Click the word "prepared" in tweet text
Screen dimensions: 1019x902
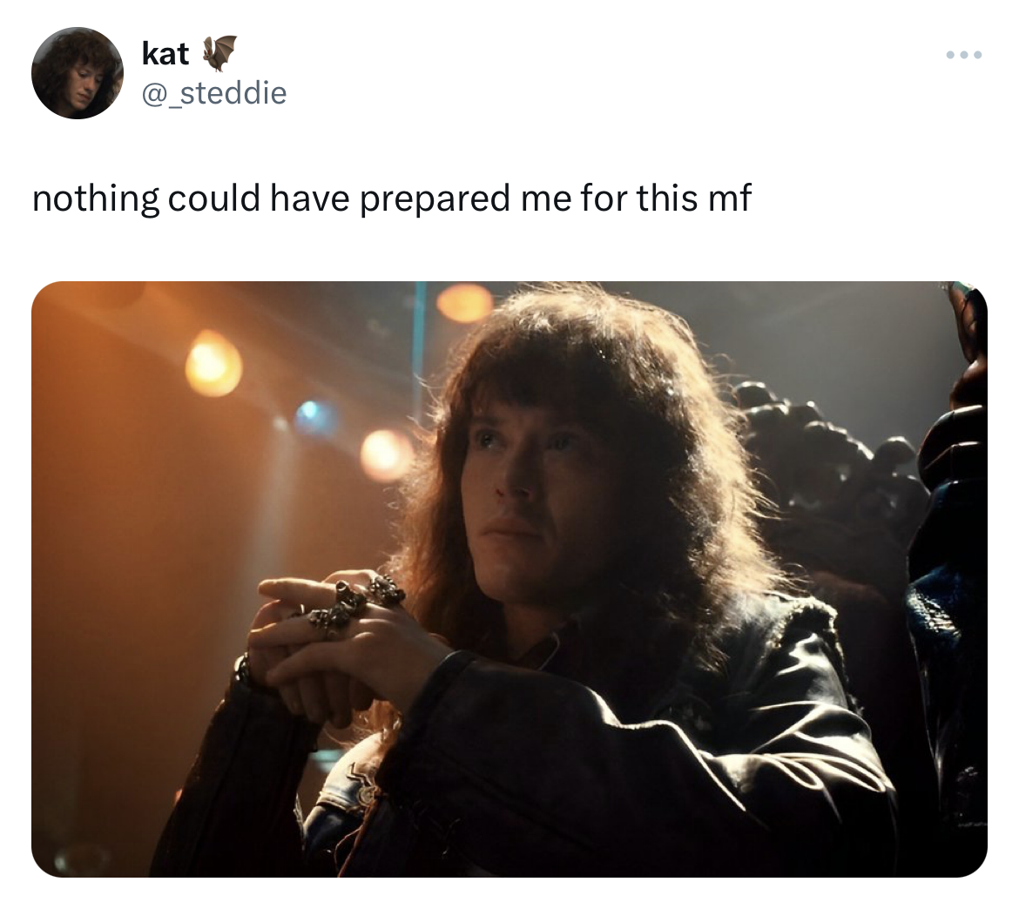pos(434,199)
